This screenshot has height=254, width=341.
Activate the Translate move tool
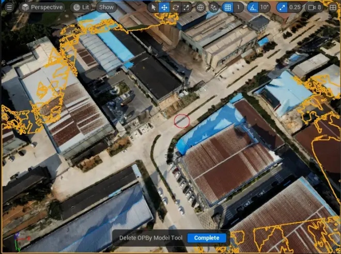[x=164, y=8]
